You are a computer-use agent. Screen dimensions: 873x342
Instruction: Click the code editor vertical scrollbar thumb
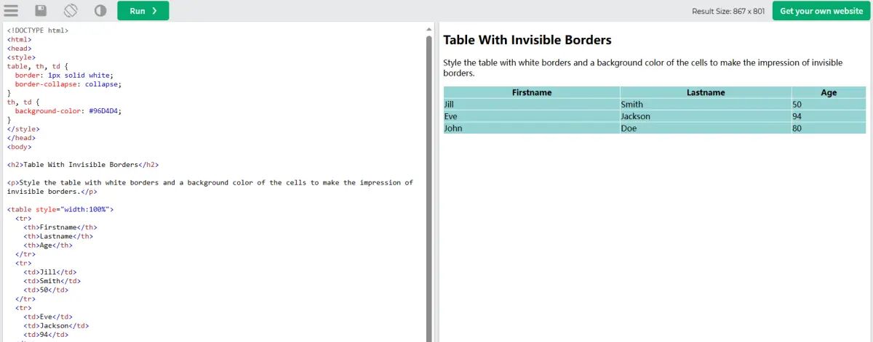[428, 182]
